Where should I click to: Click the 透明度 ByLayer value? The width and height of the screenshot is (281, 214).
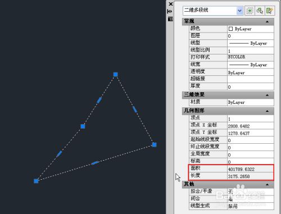coord(251,72)
